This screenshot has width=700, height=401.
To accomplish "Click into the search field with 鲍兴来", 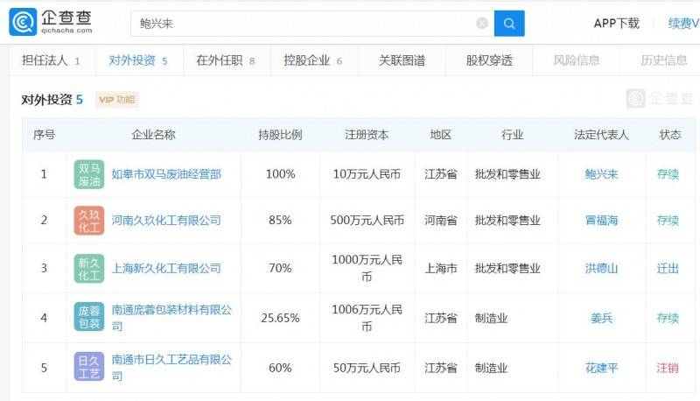I will [x=297, y=24].
